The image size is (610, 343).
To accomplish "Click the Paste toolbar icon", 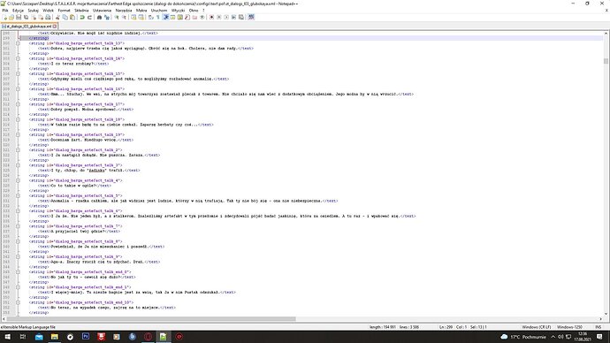I will [x=72, y=18].
